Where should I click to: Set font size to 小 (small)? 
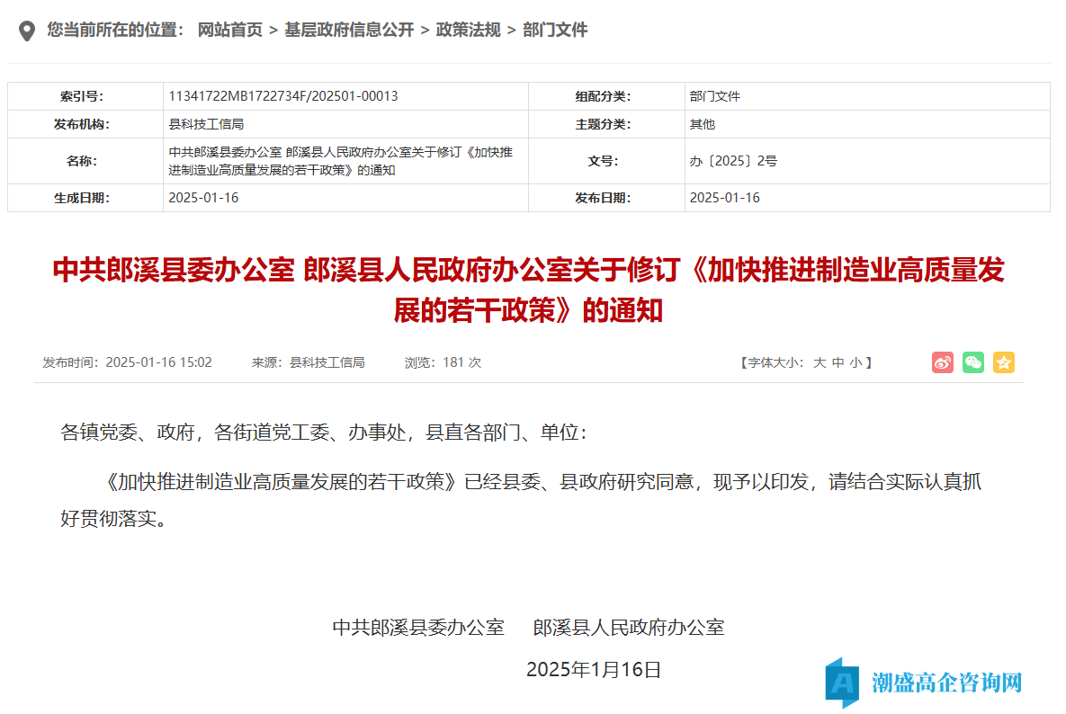[x=855, y=362]
